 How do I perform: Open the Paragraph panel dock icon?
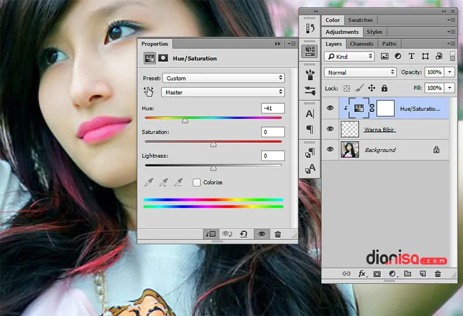[x=310, y=130]
